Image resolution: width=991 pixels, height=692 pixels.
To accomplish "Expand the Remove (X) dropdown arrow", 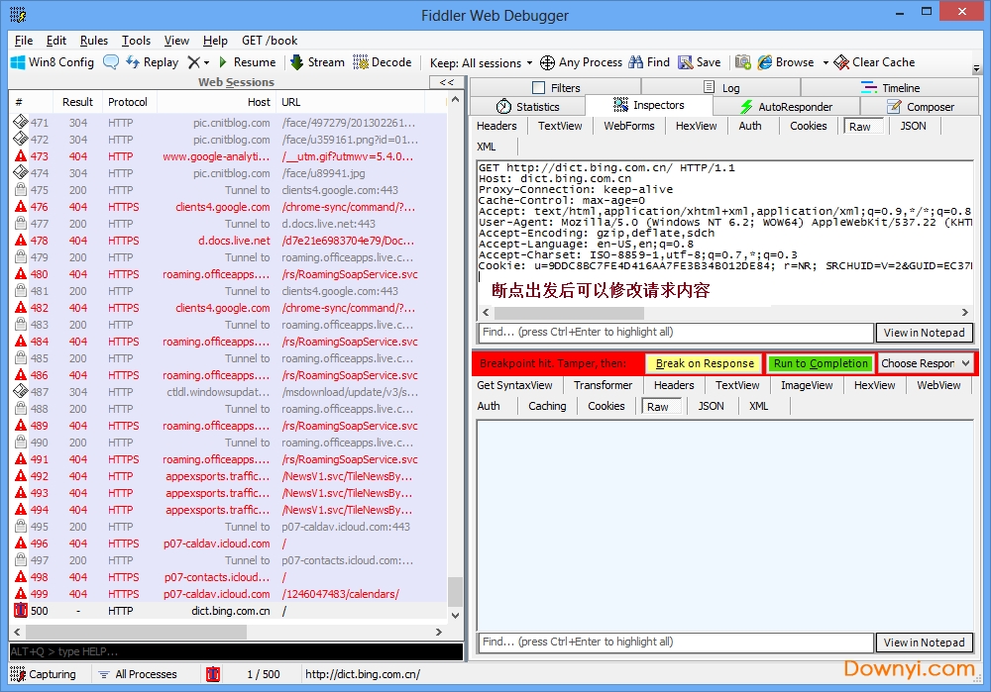I will [x=206, y=63].
